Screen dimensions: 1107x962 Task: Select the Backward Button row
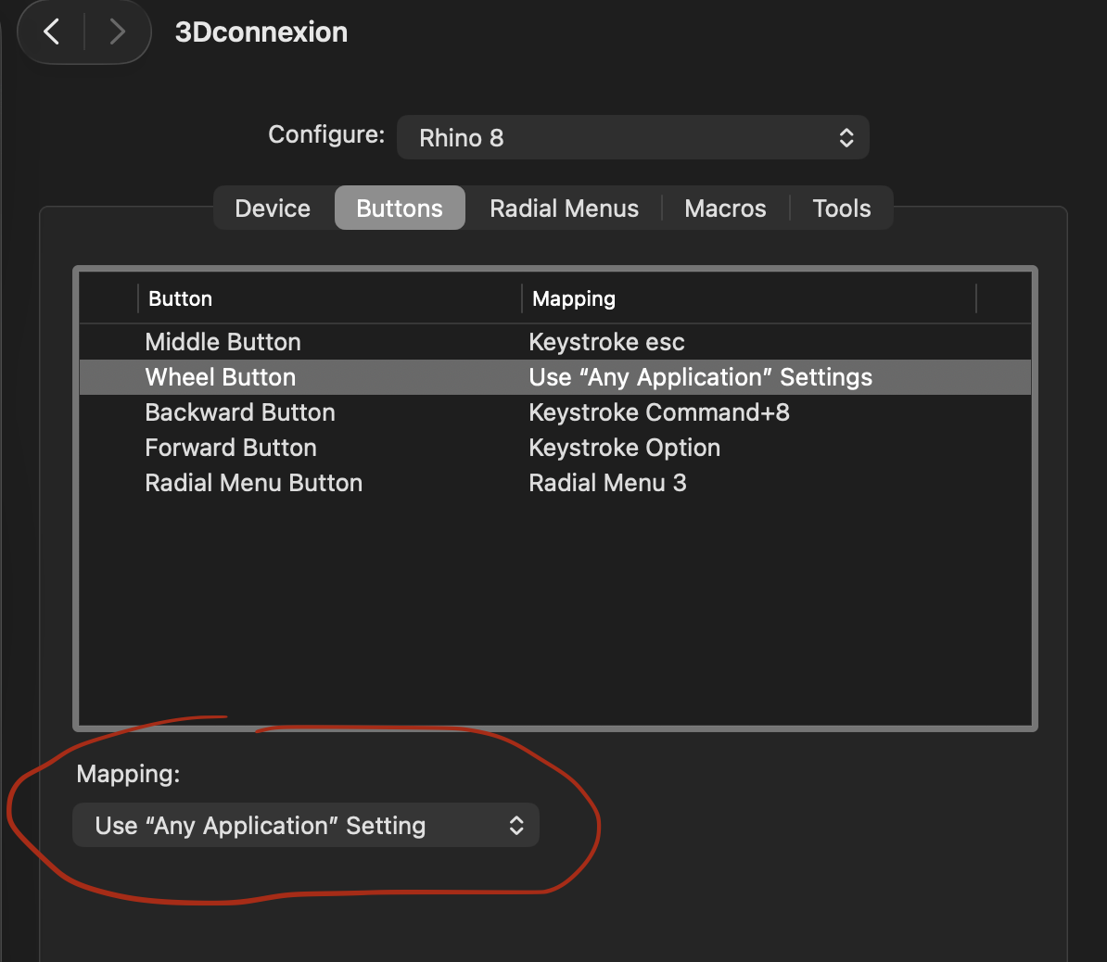pyautogui.click(x=555, y=413)
